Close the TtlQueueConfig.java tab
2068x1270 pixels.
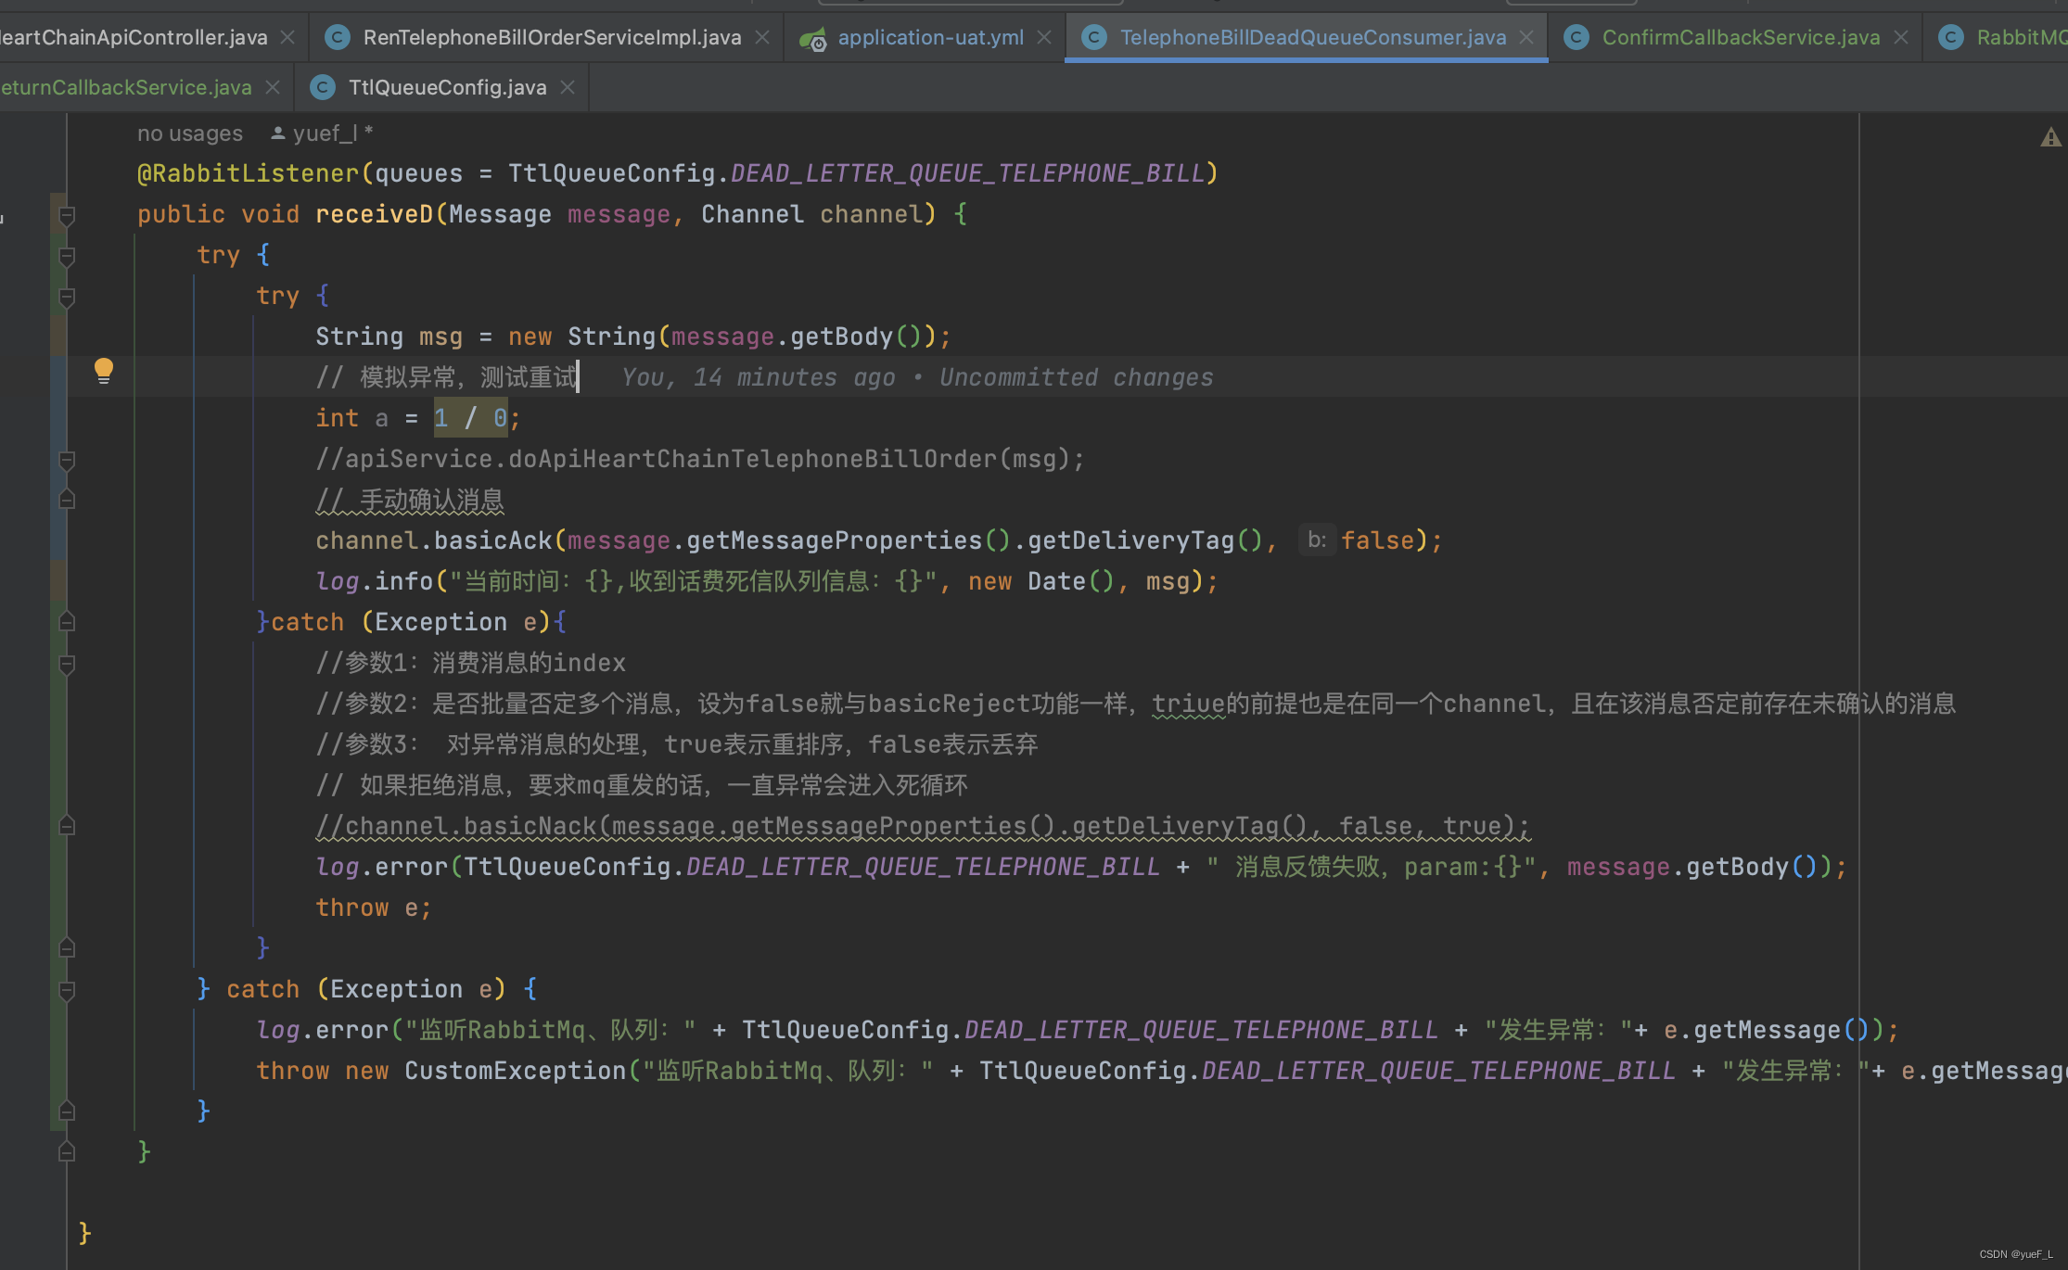tap(568, 87)
